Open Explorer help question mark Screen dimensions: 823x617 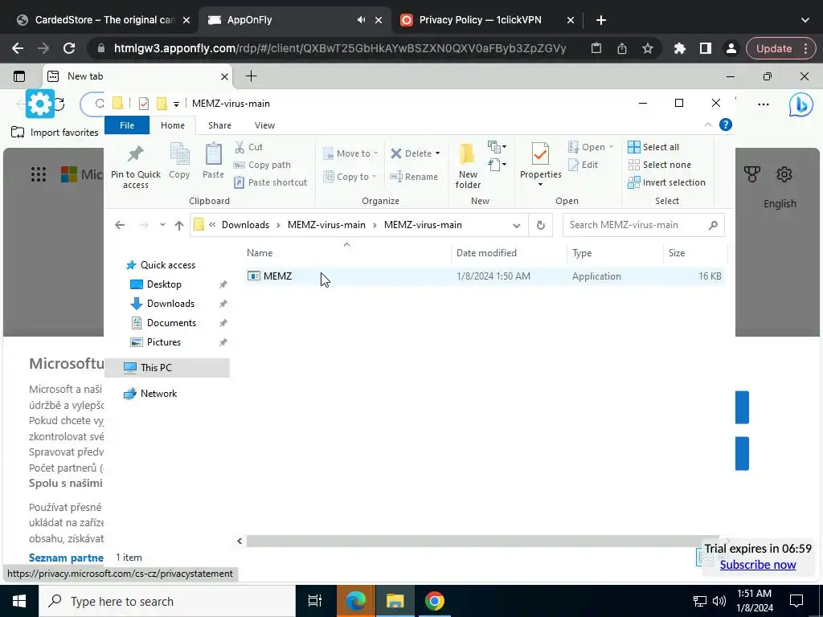tap(726, 125)
